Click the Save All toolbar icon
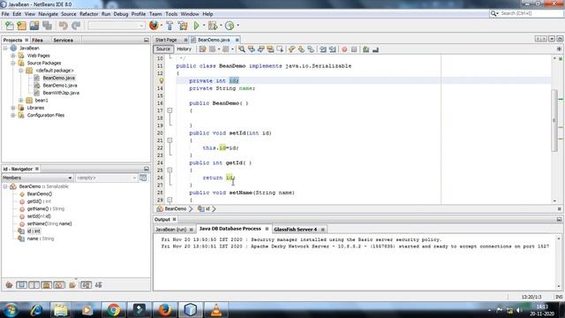Screen dimensions: 565x318 [47, 26]
